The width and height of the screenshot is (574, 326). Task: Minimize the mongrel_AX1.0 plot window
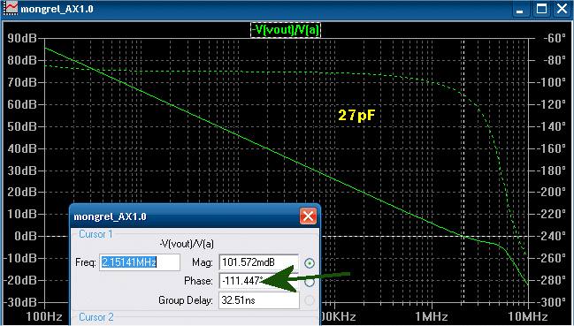520,9
